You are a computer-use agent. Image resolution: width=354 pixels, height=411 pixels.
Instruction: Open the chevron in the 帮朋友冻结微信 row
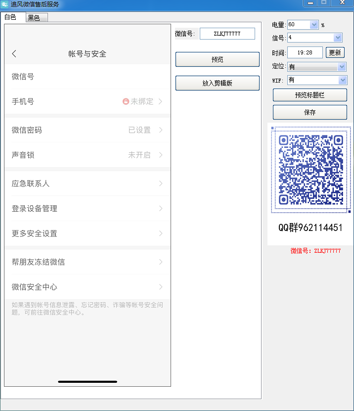(161, 262)
